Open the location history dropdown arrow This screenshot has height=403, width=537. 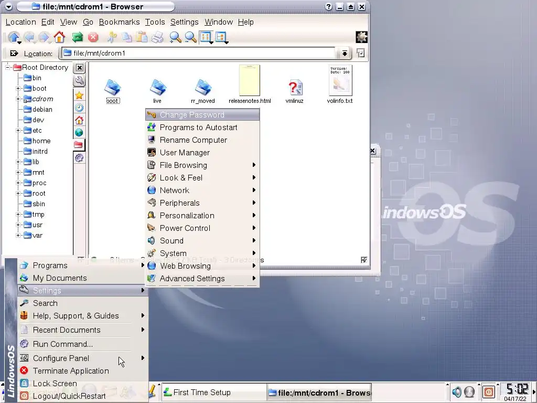point(345,54)
